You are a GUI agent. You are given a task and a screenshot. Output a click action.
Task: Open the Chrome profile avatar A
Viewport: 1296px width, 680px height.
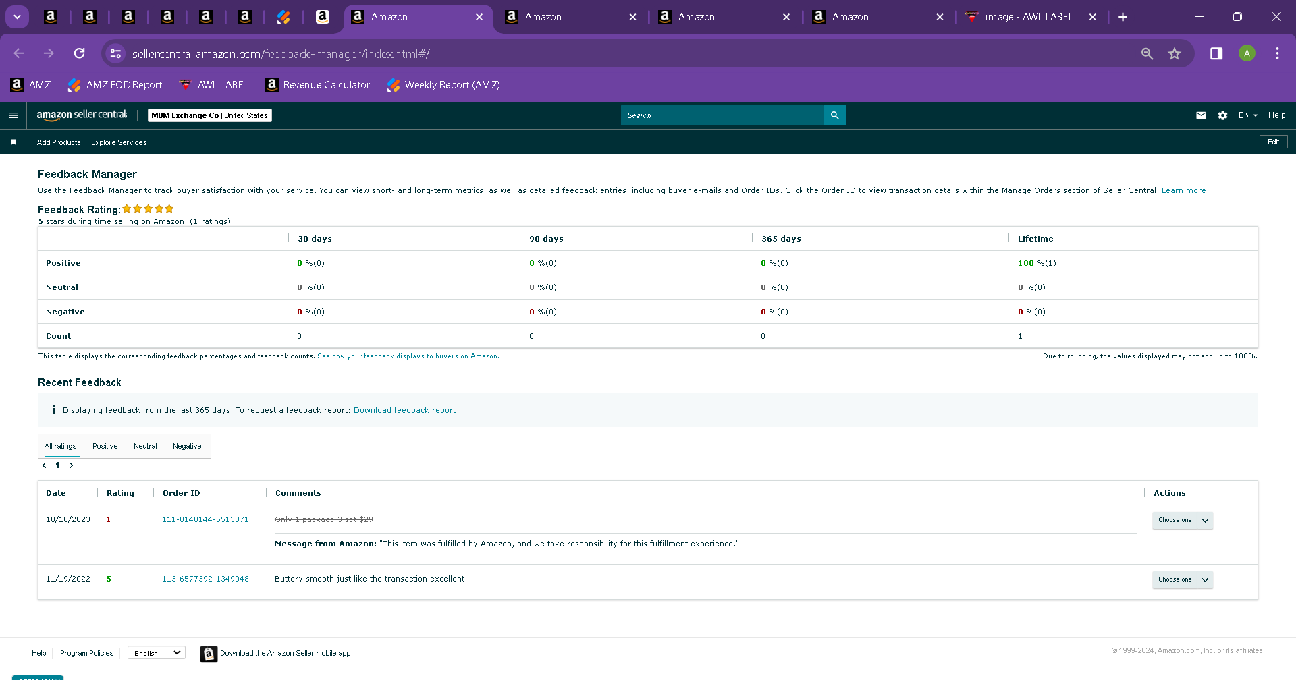[x=1247, y=53]
